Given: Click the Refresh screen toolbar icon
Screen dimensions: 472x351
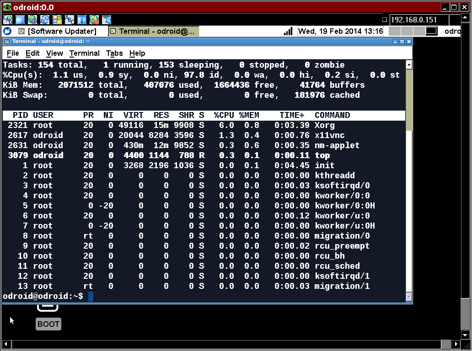Looking at the screenshot, I should coord(45,20).
